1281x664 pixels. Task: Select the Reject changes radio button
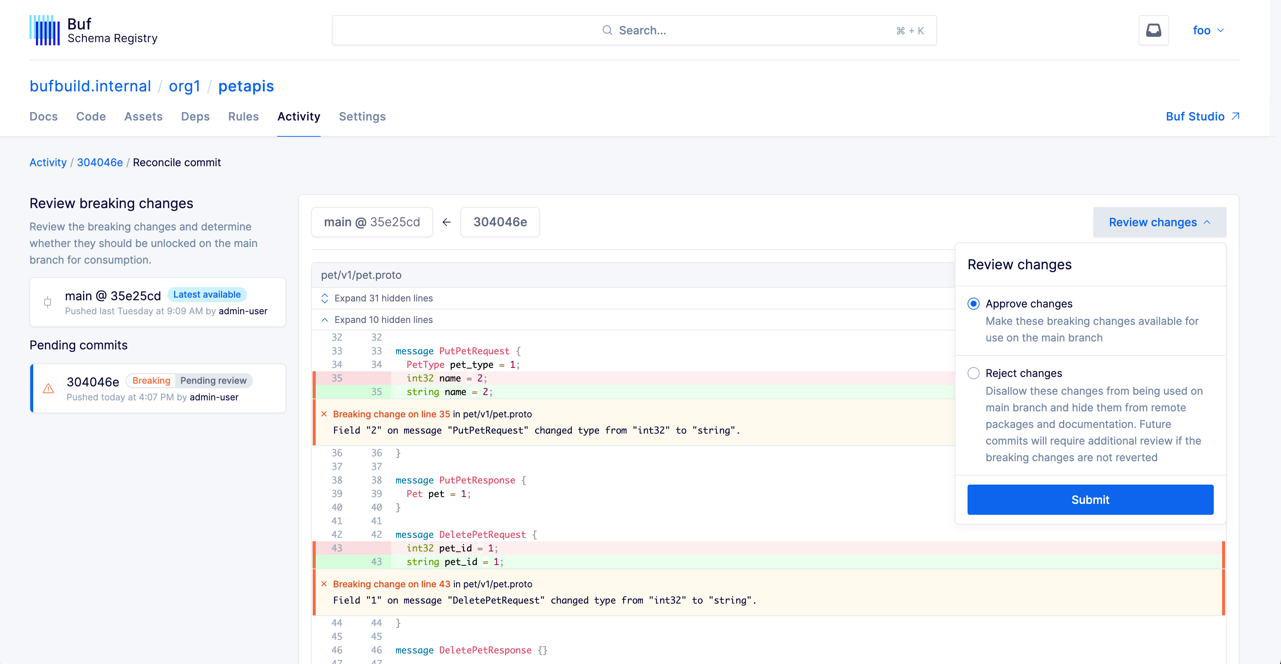click(974, 374)
